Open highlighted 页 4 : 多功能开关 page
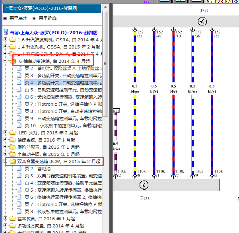239x233 pixels. (x=63, y=83)
